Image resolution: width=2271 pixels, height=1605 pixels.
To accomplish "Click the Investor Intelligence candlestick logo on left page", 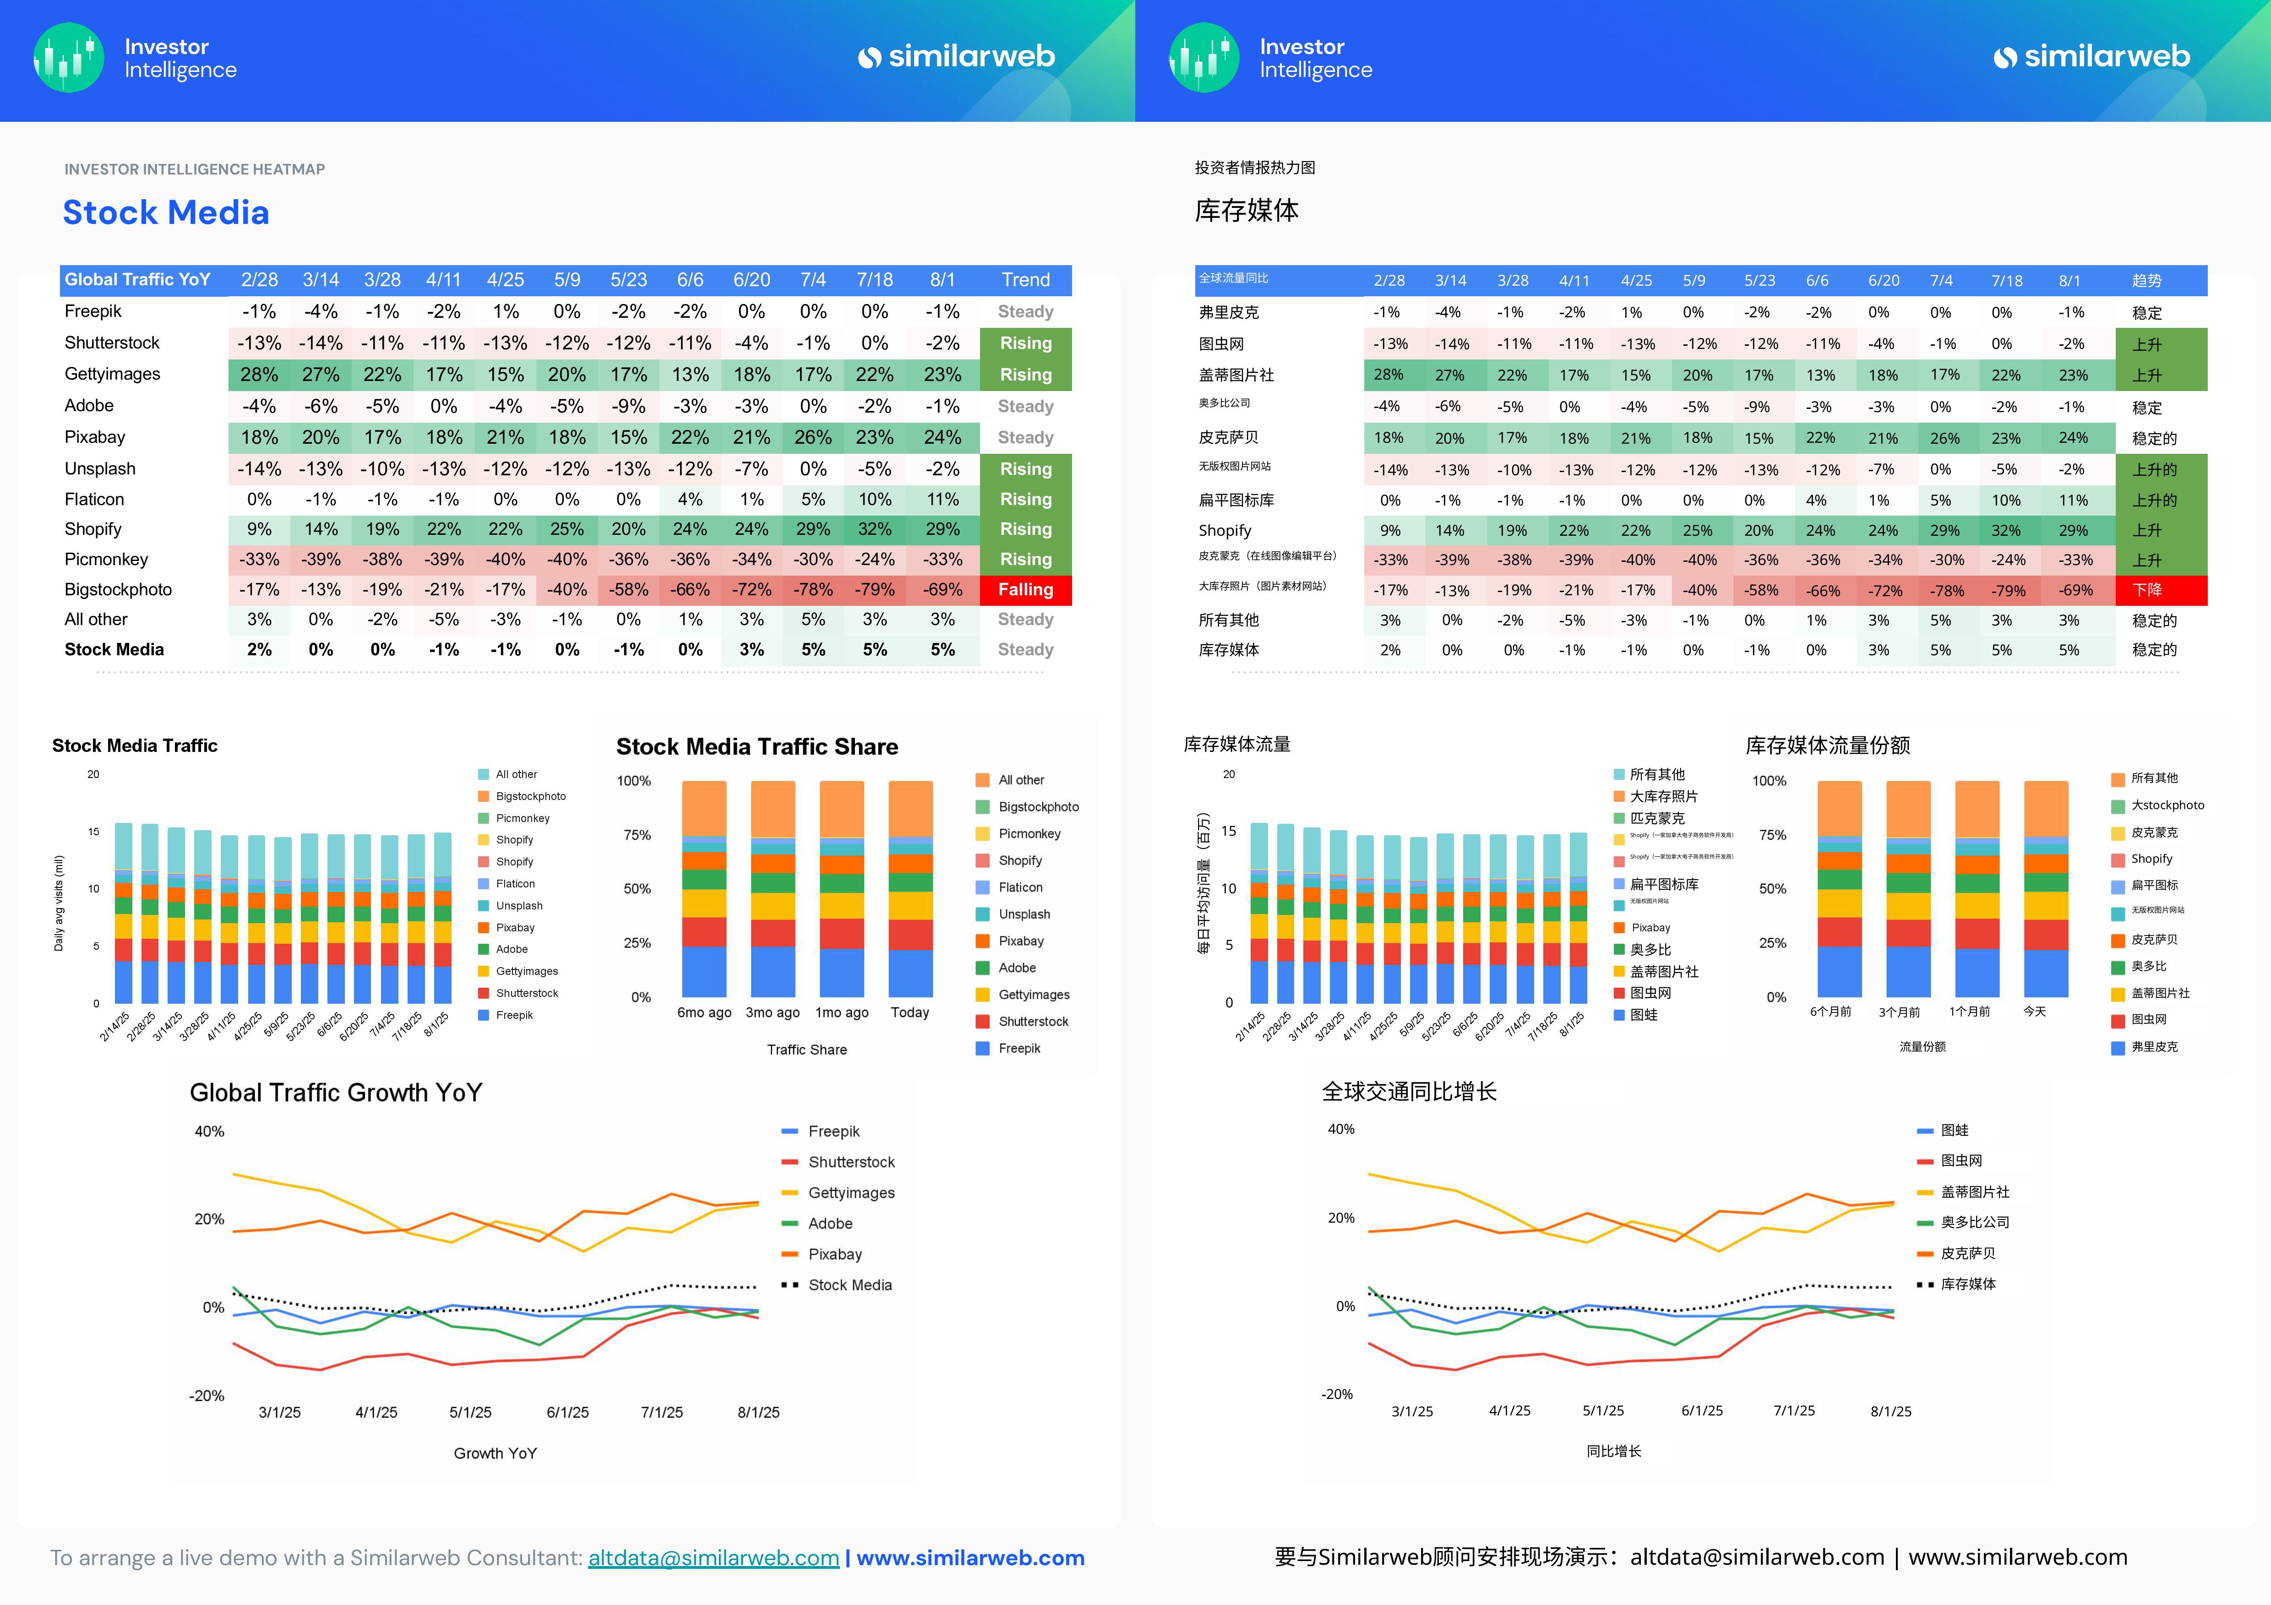I will click(68, 57).
